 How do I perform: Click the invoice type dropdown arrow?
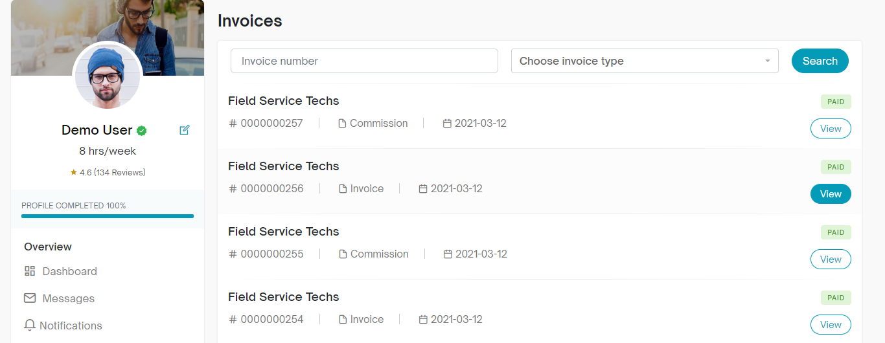768,61
